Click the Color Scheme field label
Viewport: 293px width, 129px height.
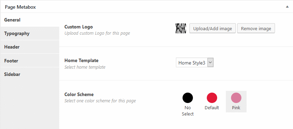point(79,94)
